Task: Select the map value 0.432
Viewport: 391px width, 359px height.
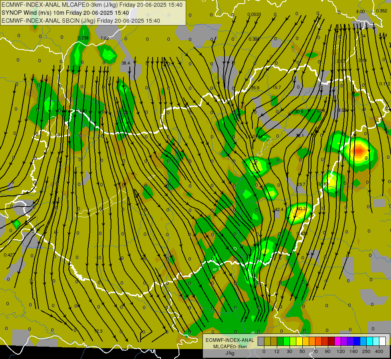Action: tap(302, 233)
